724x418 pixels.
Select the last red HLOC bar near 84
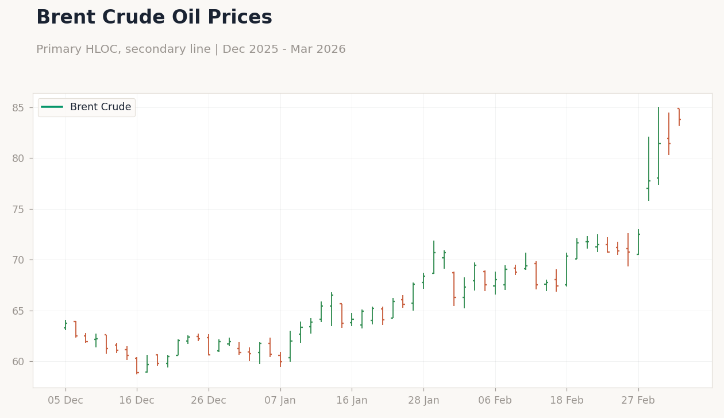point(679,117)
